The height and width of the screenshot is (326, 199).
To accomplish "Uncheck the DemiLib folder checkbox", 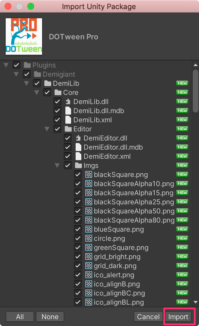I will 37,83.
